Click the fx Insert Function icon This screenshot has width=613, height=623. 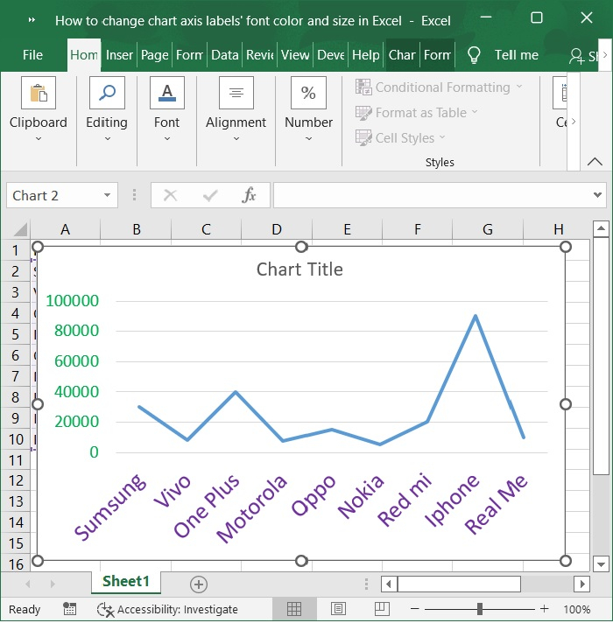tap(249, 195)
